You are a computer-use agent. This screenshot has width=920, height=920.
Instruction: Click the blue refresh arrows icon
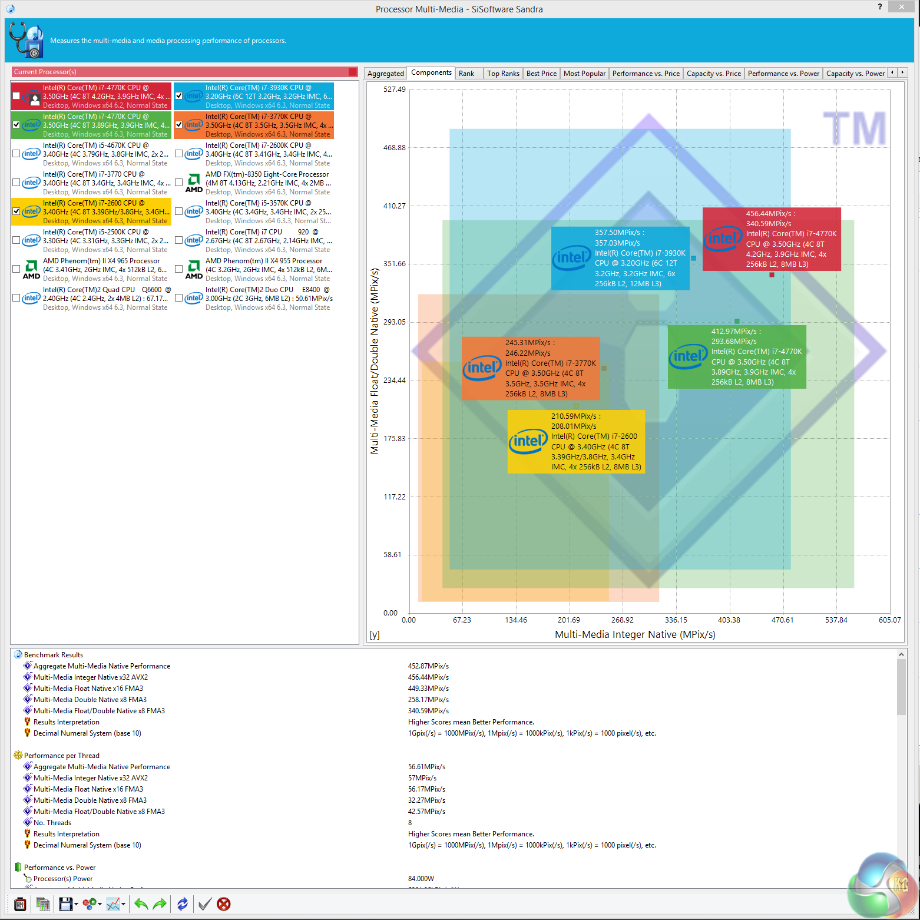183,904
